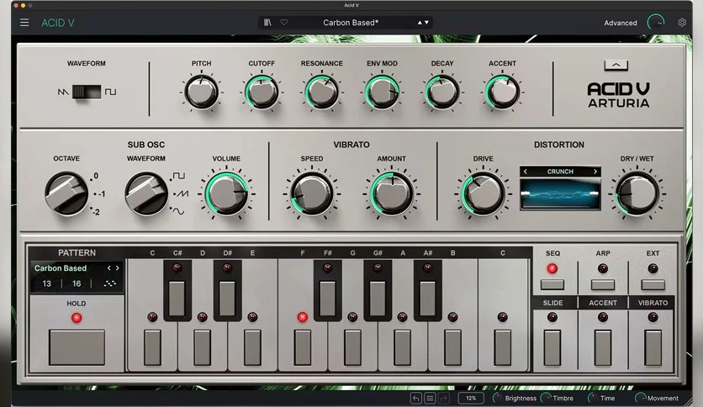Select square waveform icon
Screen dimensions: 703x407
(110, 92)
